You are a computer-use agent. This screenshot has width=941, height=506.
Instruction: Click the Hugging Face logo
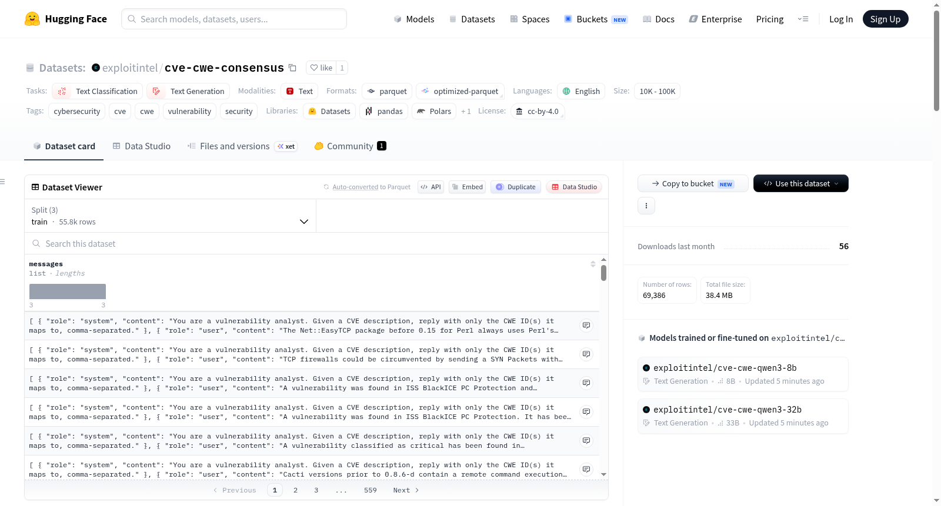[x=65, y=19]
